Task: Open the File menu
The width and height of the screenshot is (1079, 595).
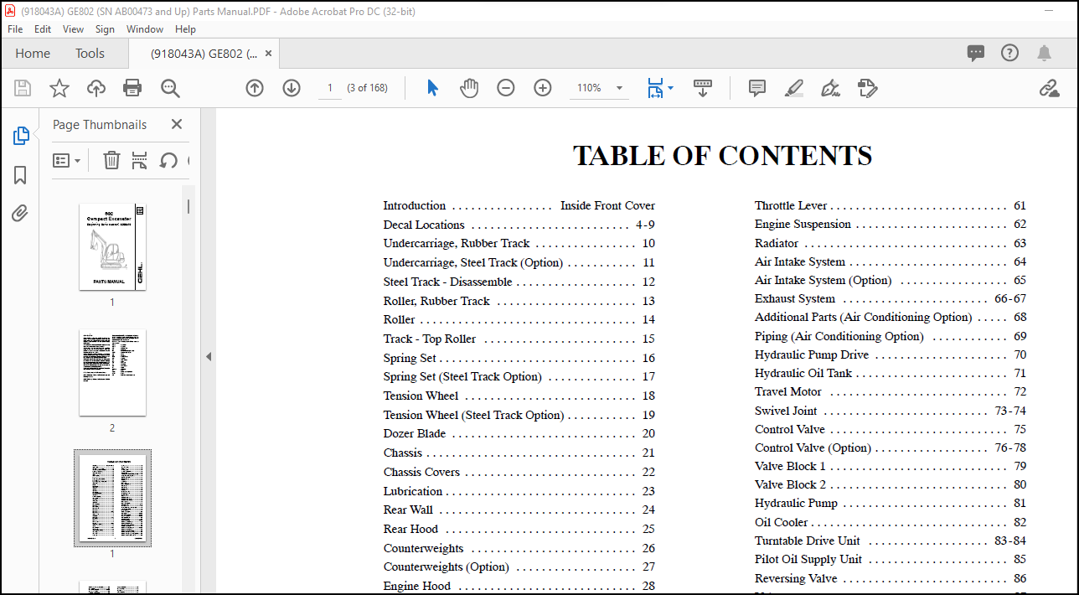Action: (x=15, y=28)
